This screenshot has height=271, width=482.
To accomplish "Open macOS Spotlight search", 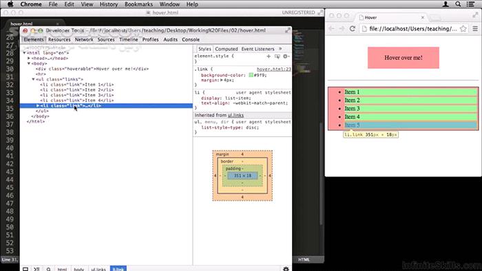I will (x=458, y=4).
